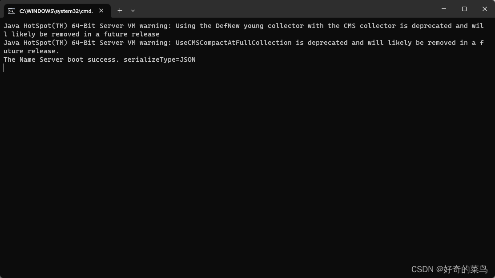Click the 'uture release.' wrapped text
Image resolution: width=495 pixels, height=278 pixels.
[31, 51]
